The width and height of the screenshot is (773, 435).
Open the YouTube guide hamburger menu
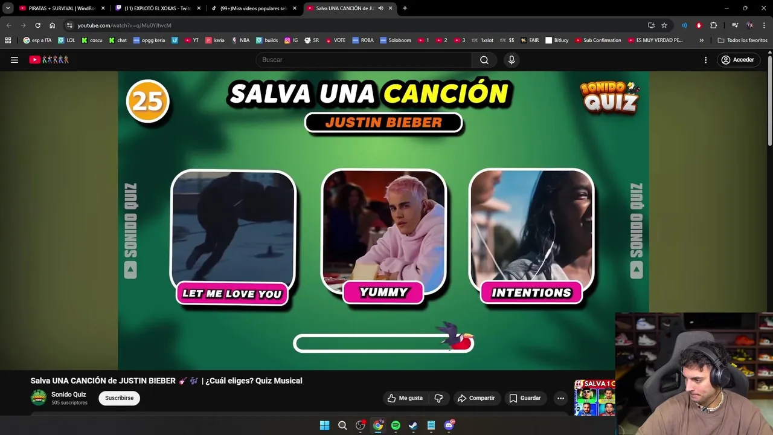pyautogui.click(x=14, y=60)
